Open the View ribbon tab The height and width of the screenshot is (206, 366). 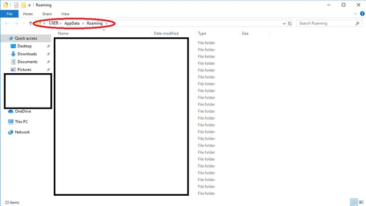(x=65, y=14)
